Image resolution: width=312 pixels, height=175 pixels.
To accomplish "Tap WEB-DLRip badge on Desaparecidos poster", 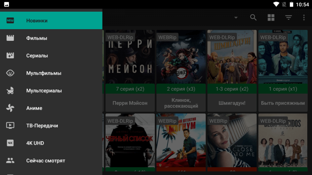I will click(273, 121).
